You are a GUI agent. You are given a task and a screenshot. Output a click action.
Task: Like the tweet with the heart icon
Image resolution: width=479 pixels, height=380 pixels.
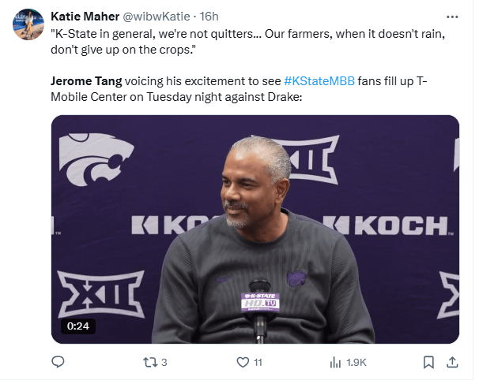pos(243,362)
